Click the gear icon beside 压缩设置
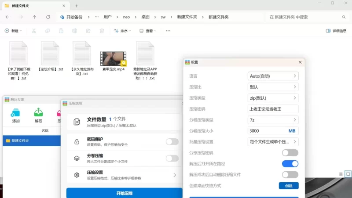The image size is (352, 198). coord(77,175)
